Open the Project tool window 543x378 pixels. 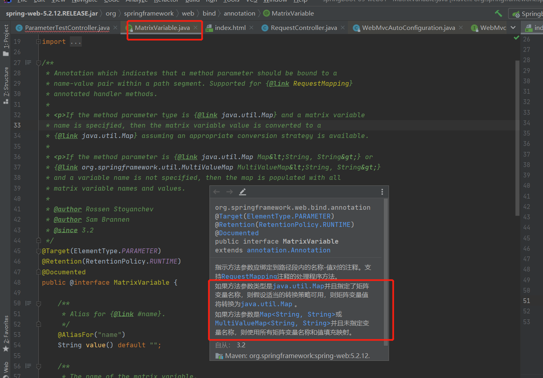point(6,40)
